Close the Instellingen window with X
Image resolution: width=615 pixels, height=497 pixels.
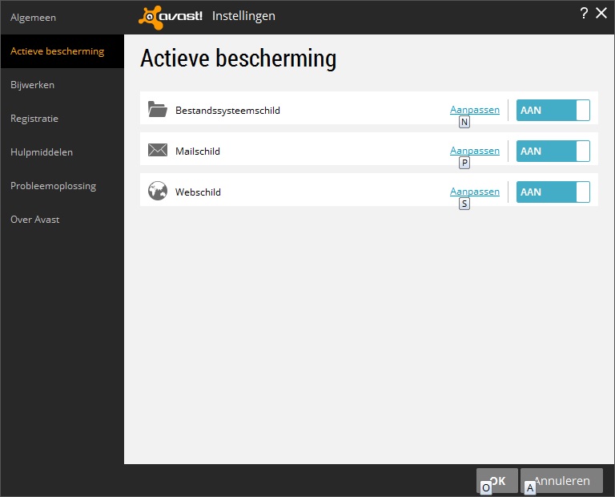coord(601,13)
